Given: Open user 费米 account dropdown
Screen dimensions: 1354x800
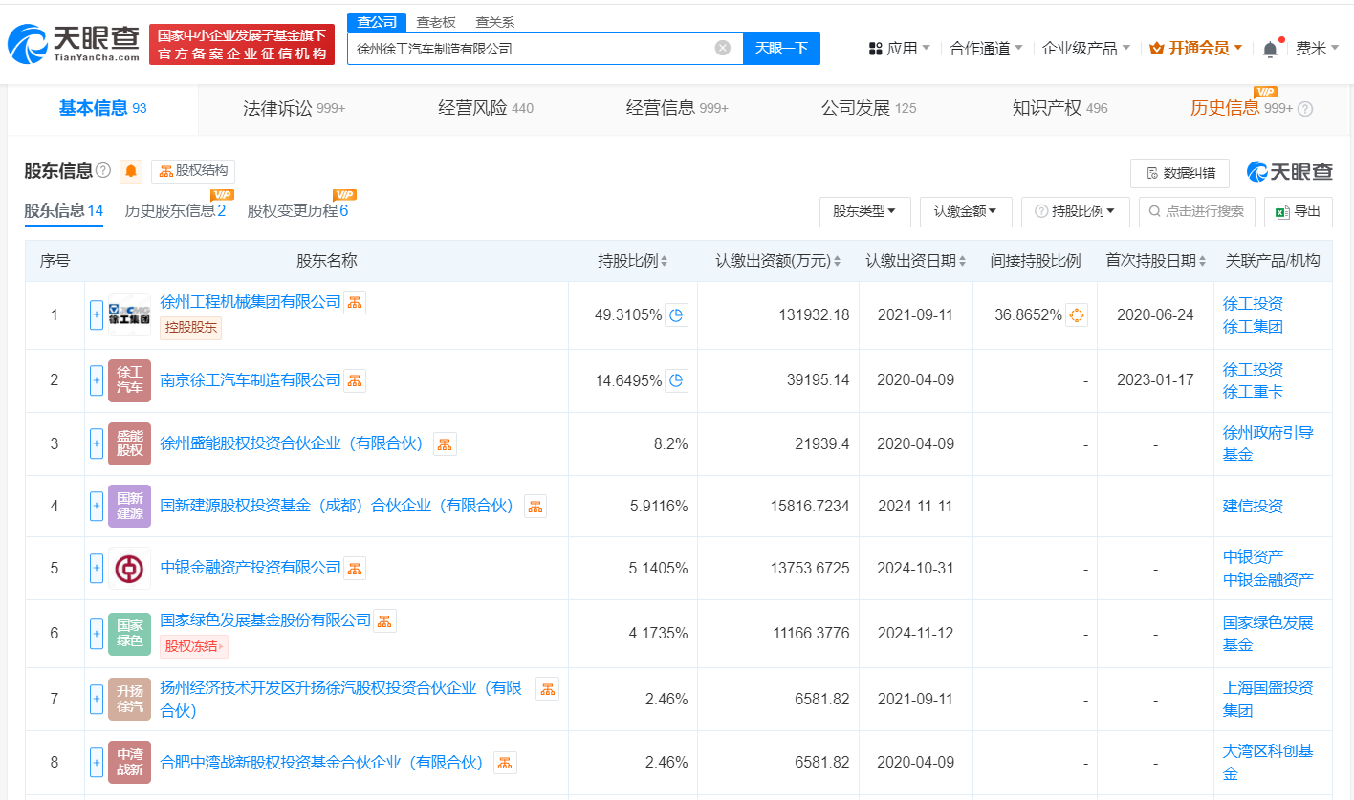Looking at the screenshot, I should (x=1317, y=49).
